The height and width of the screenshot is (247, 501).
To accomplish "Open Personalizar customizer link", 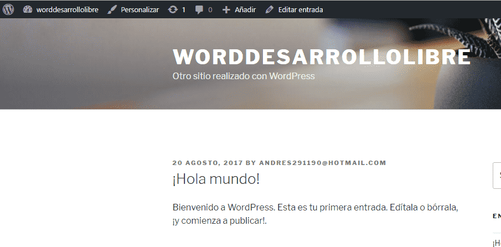I will (140, 9).
